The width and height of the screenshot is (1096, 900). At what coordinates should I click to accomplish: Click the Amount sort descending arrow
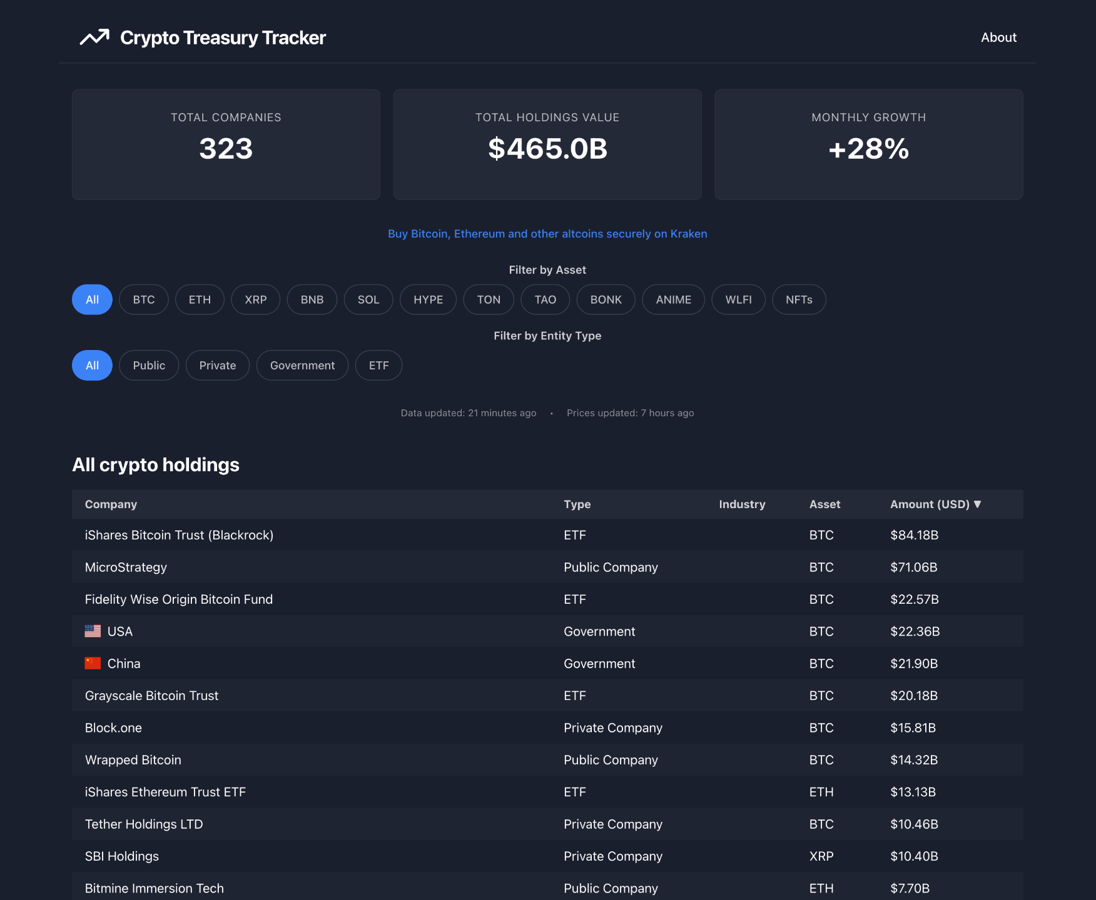(978, 504)
